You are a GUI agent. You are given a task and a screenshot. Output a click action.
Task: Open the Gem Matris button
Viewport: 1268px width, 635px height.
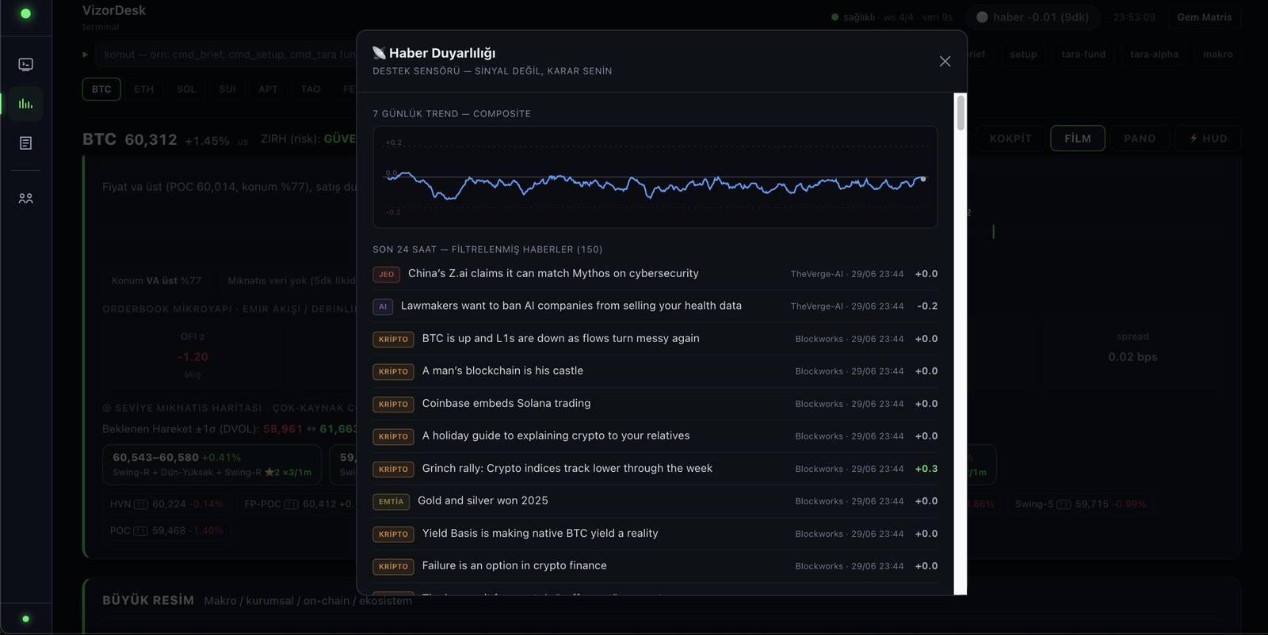[1204, 17]
